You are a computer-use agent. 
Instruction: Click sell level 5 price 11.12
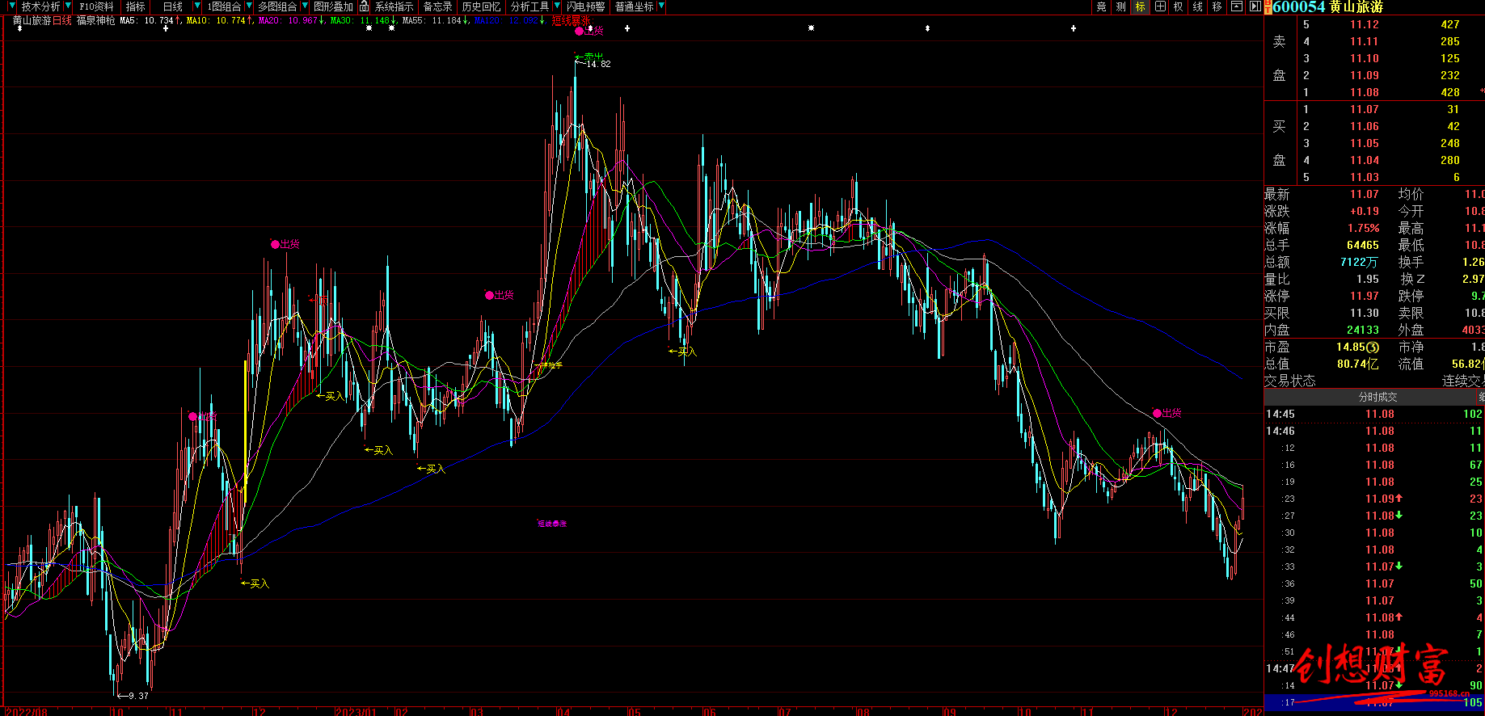[1365, 24]
